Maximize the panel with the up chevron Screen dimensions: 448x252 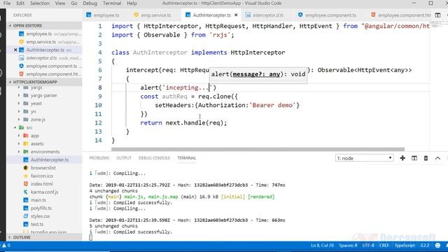[437, 158]
